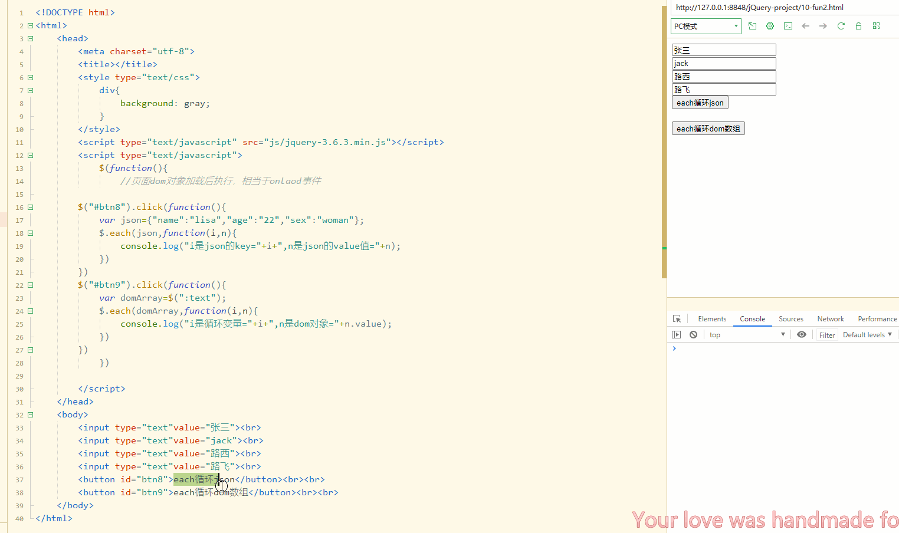Screen dimensions: 899x533
Task: Click line number 17 in gutter
Action: pyautogui.click(x=19, y=221)
